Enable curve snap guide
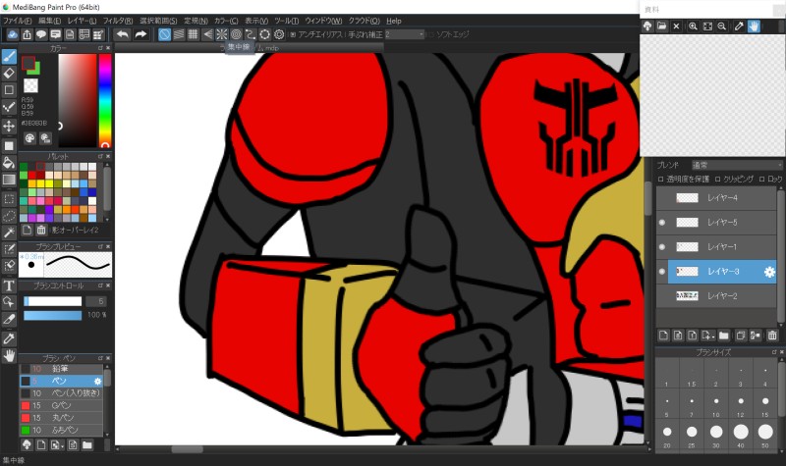The width and height of the screenshot is (786, 466). click(x=251, y=34)
